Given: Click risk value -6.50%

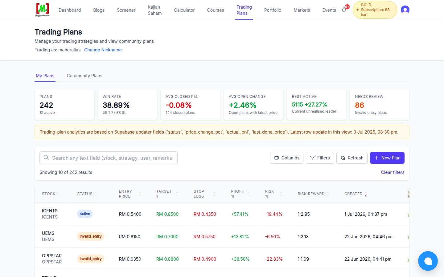Looking at the screenshot, I should click(273, 237).
